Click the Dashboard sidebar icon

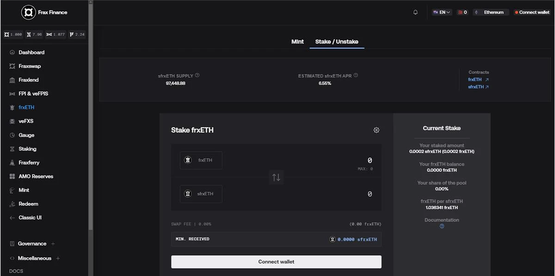point(12,52)
